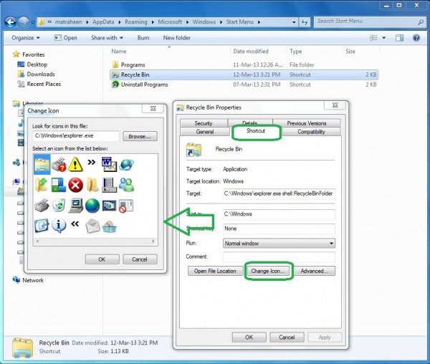The width and height of the screenshot is (430, 364).
Task: Open the Run window-mode dropdown
Action: 279,243
